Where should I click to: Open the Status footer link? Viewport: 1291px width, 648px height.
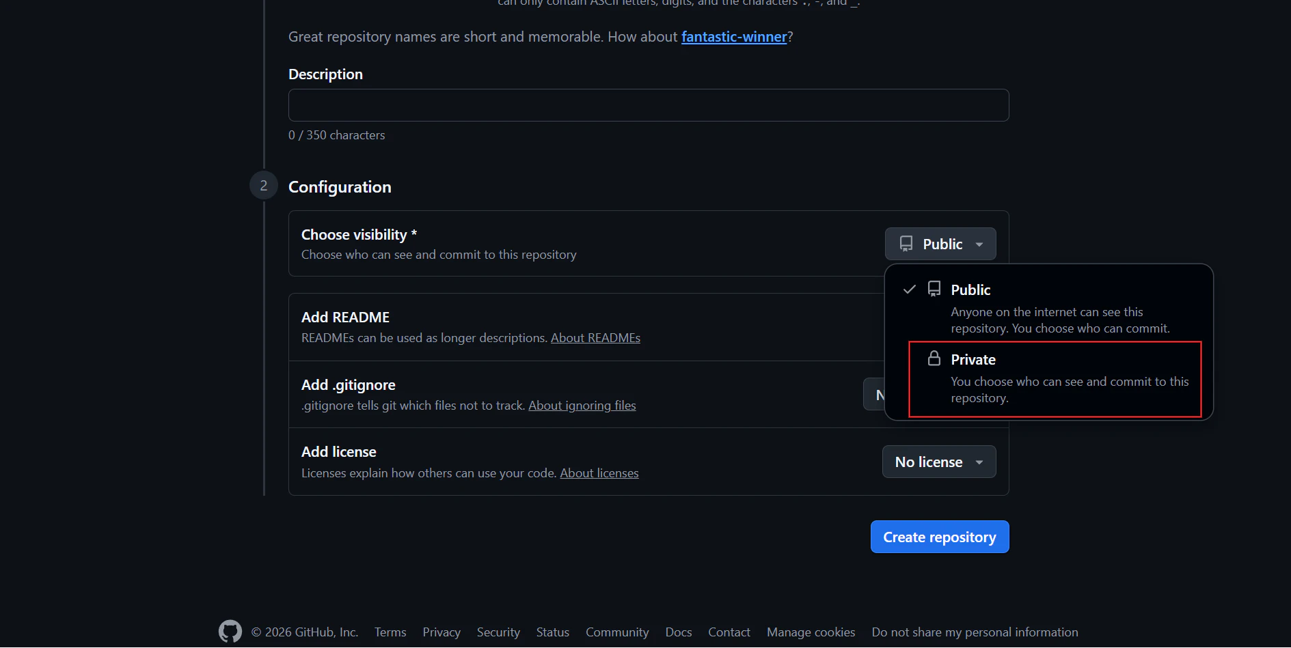coord(553,632)
